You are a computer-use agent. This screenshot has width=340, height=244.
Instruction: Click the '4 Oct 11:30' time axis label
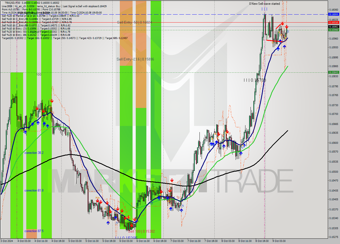41,241
